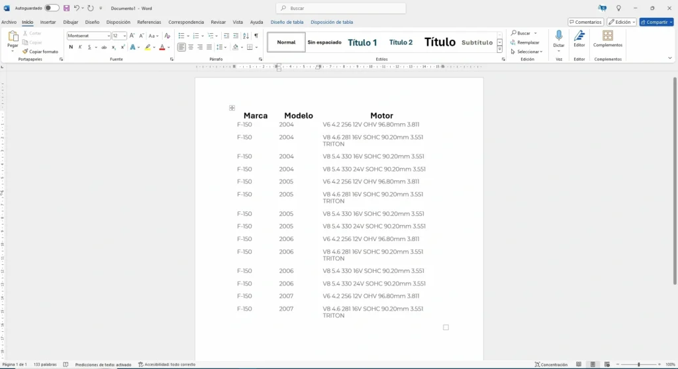Screen dimensions: 678x369
Task: Click the table move handle icon
Action: coord(232,108)
